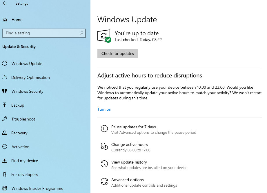Click the update history clock icon
Image resolution: width=267 pixels, height=193 pixels.
(x=104, y=164)
